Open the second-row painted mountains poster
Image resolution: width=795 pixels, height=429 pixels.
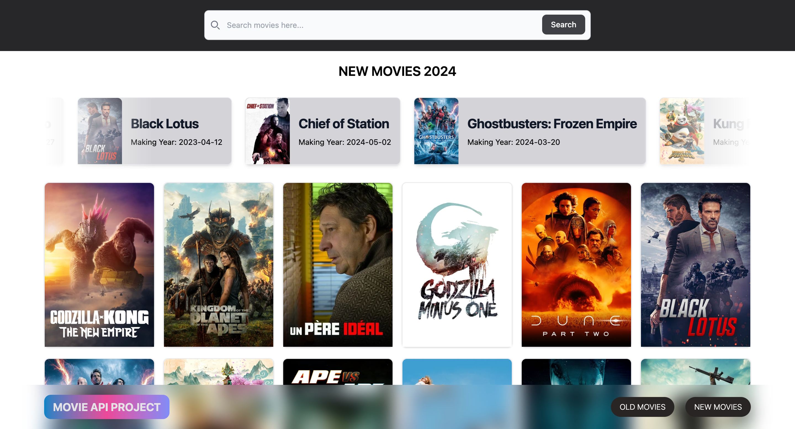(x=219, y=372)
